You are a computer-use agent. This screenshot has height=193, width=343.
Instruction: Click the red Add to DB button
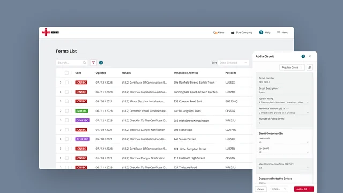(x=304, y=189)
